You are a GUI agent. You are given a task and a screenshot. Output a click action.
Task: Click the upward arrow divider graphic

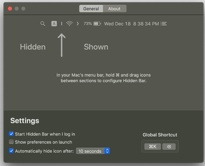[62, 45]
